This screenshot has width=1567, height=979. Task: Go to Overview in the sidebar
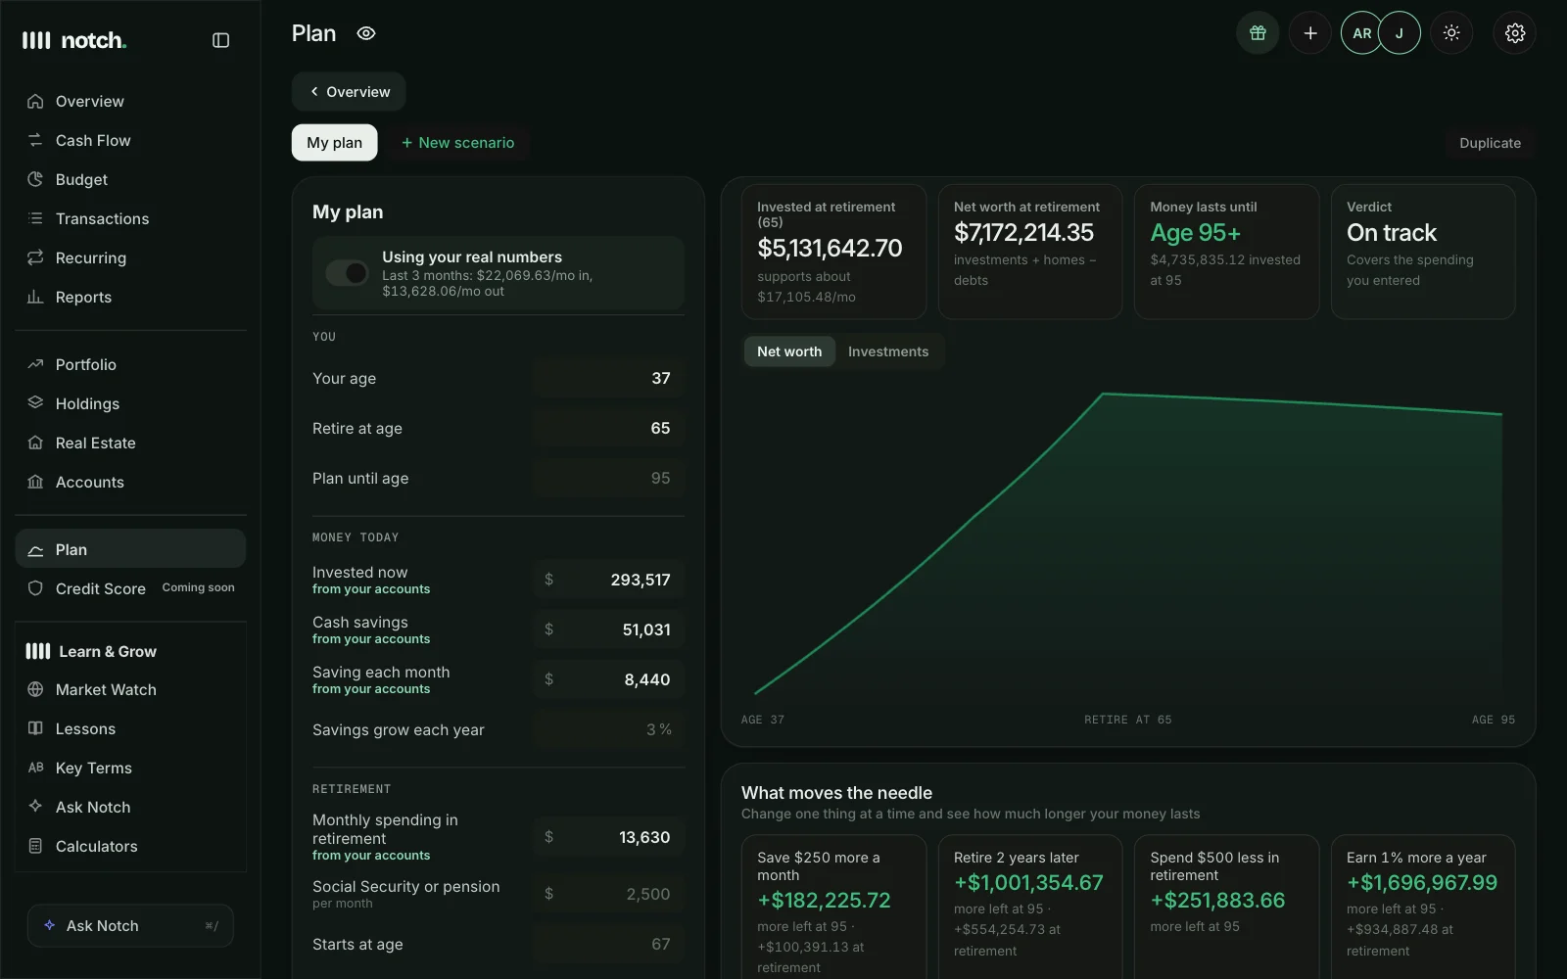[x=130, y=101]
